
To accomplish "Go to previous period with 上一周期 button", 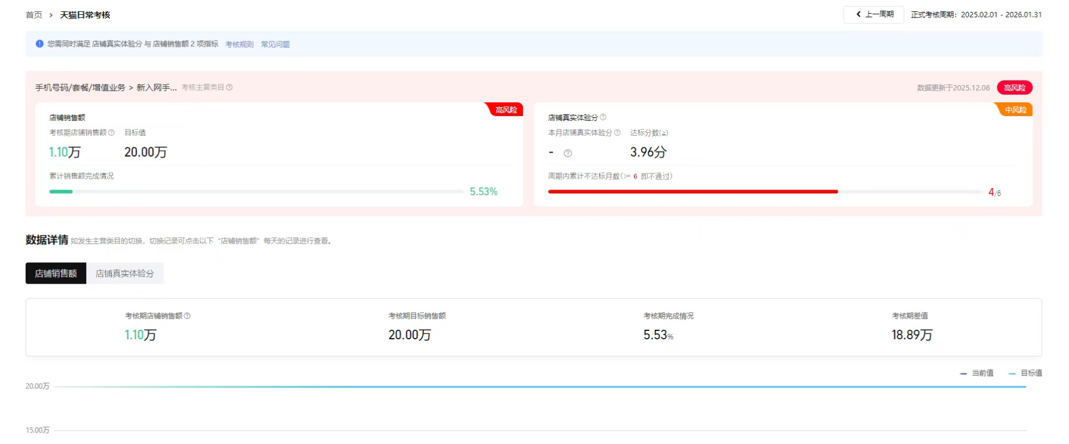I will (x=873, y=14).
